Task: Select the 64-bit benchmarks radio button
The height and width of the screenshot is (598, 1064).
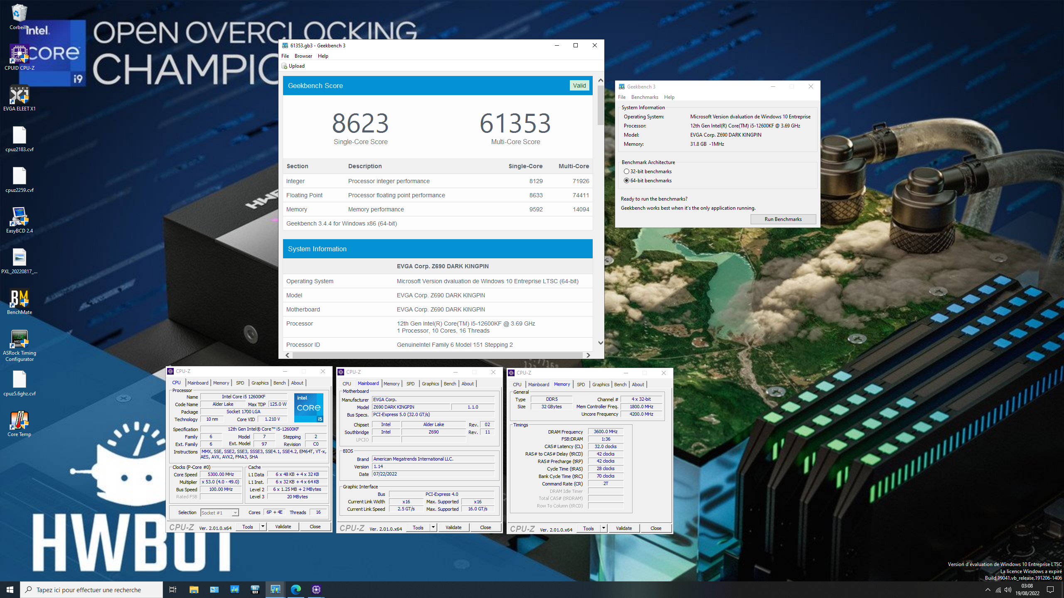Action: [626, 181]
